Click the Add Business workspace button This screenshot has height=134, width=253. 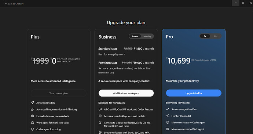(x=126, y=93)
